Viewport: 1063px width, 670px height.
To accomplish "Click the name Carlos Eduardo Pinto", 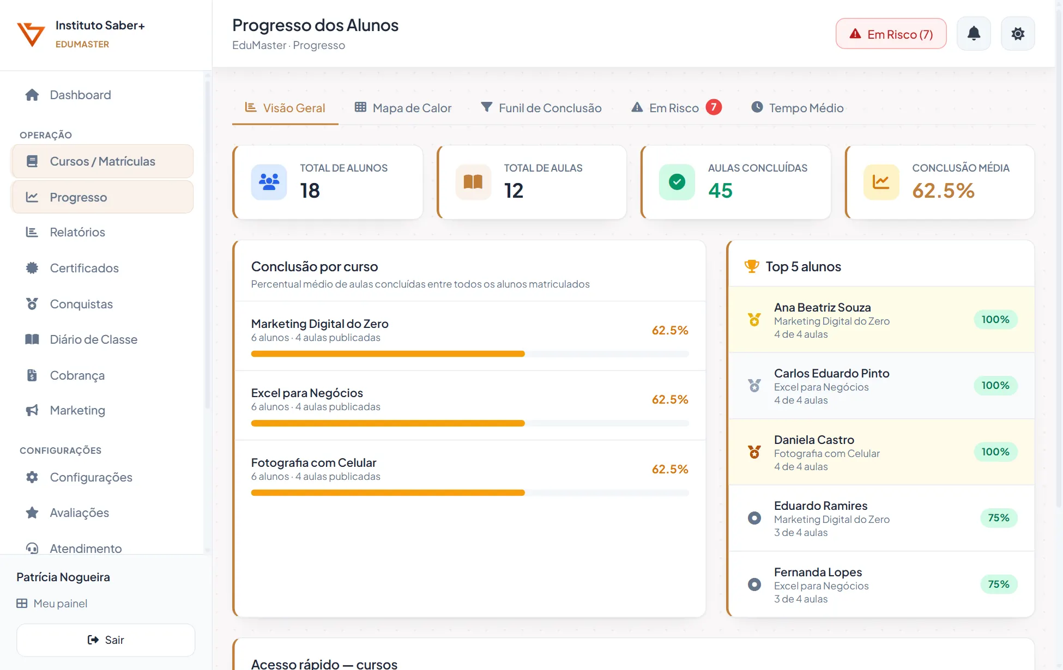I will [x=832, y=373].
